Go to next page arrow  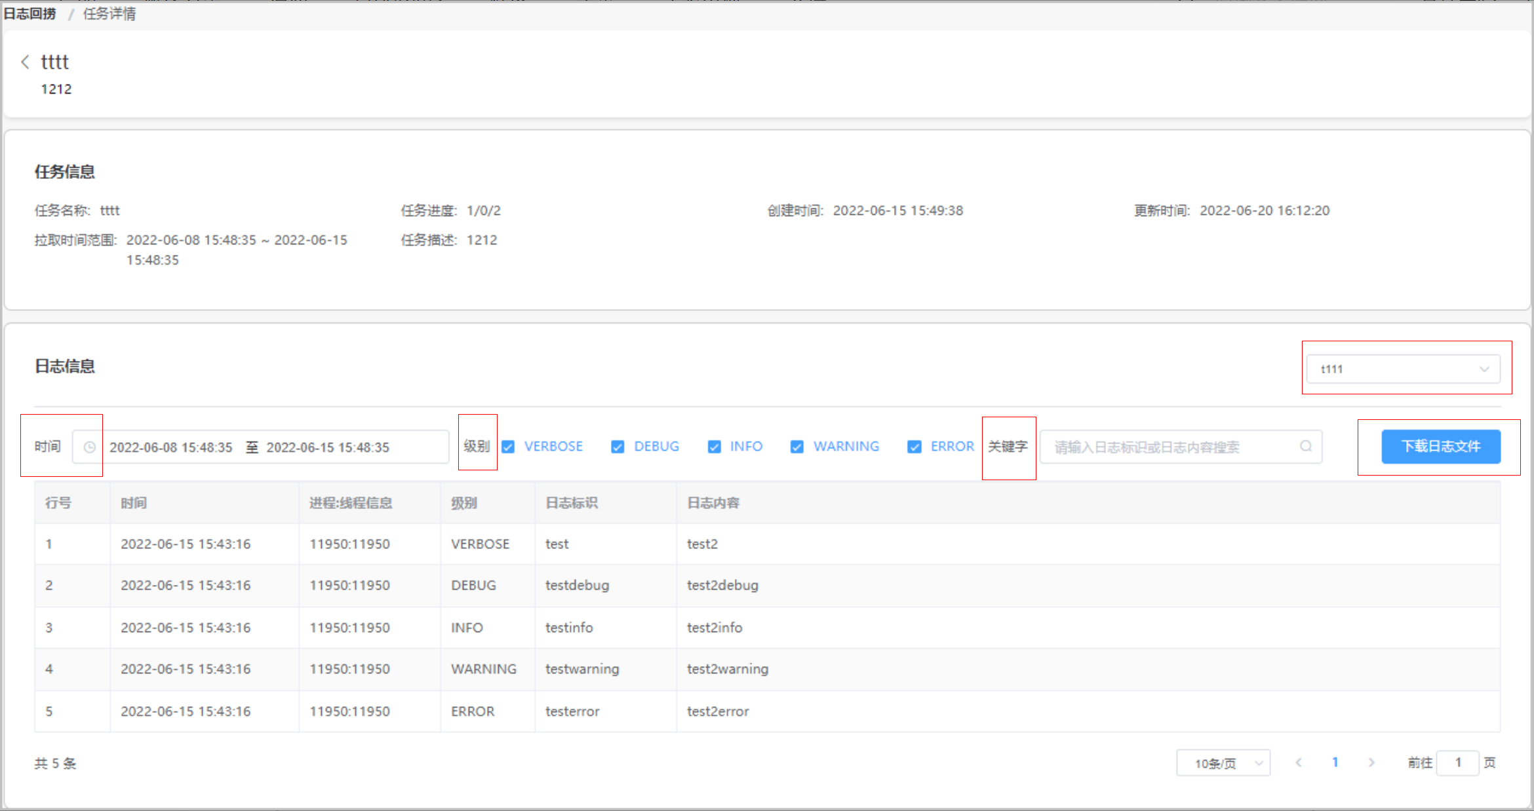tap(1371, 763)
